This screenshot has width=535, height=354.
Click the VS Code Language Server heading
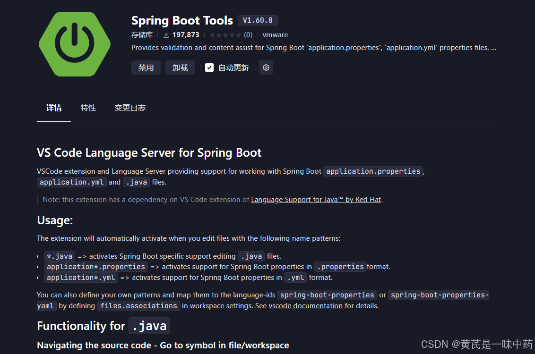[149, 152]
